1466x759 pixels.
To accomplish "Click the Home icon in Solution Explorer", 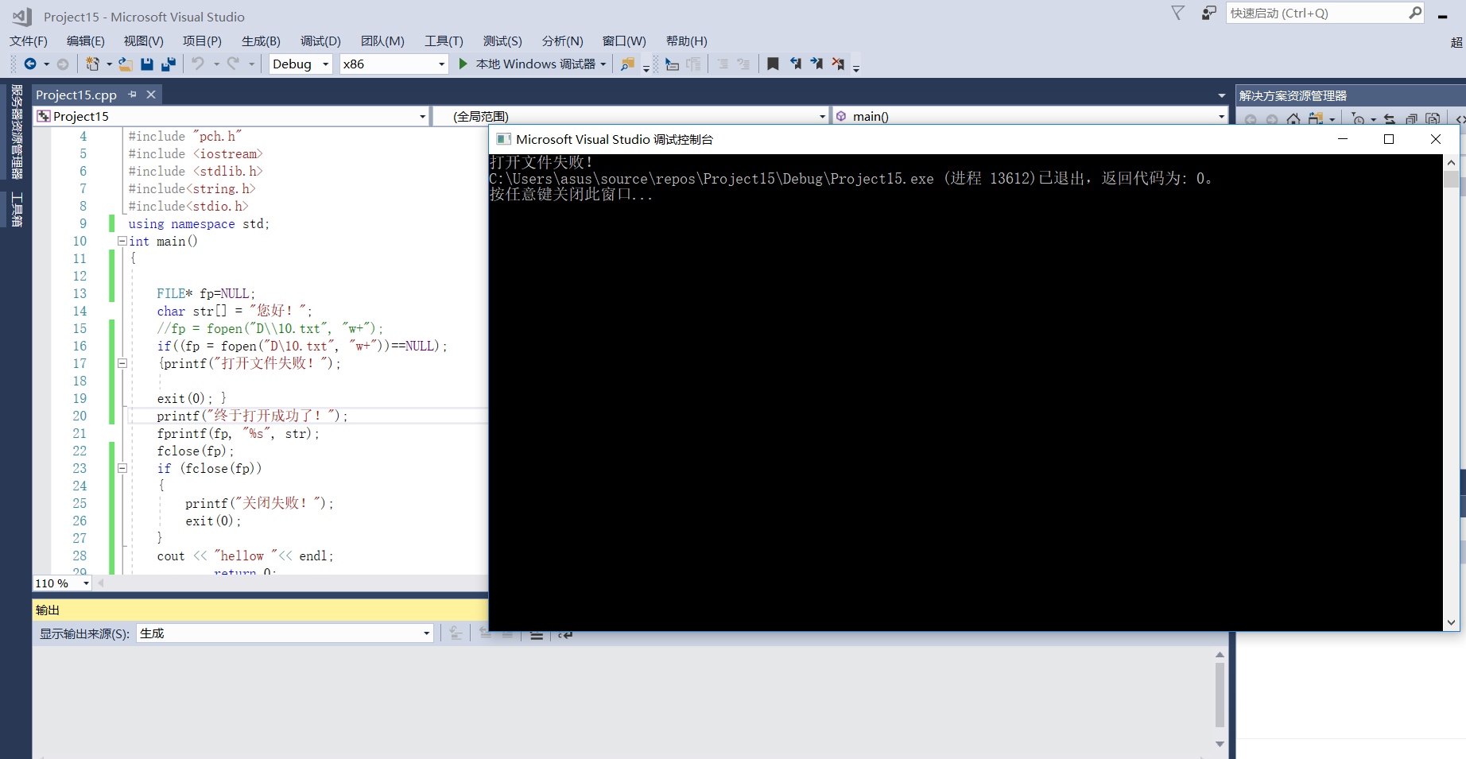I will coord(1293,119).
